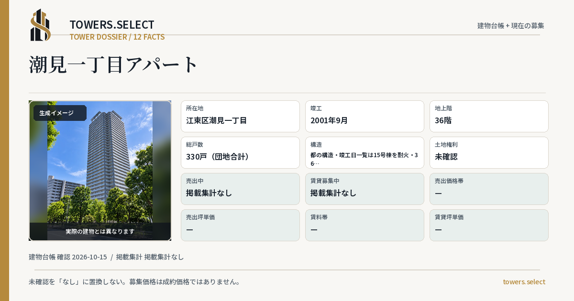The image size is (574, 301).
Task: Select the 売出坪単価 card
Action: (240, 225)
